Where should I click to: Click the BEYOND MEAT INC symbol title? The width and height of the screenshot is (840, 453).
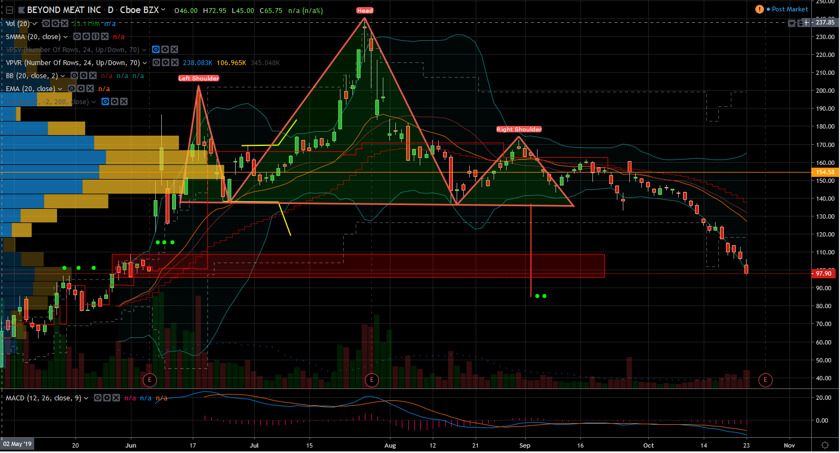click(64, 10)
